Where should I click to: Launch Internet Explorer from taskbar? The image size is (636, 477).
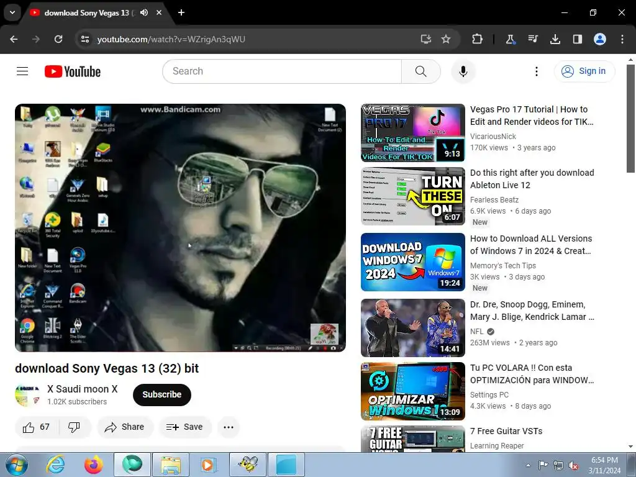click(x=55, y=465)
